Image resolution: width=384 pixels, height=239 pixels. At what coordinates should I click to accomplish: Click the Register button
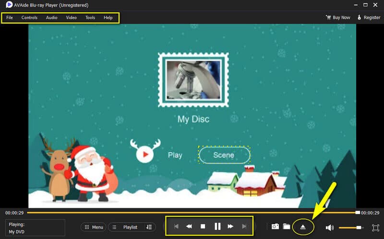click(369, 17)
